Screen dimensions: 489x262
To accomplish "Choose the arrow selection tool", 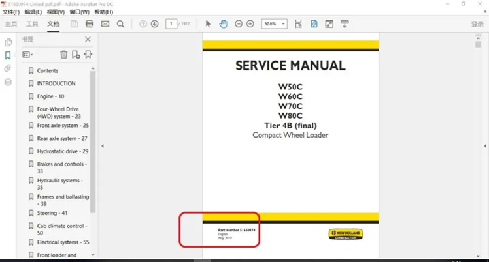I will click(x=208, y=24).
